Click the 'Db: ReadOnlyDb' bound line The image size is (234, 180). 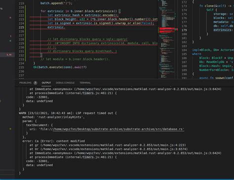pos(216,62)
